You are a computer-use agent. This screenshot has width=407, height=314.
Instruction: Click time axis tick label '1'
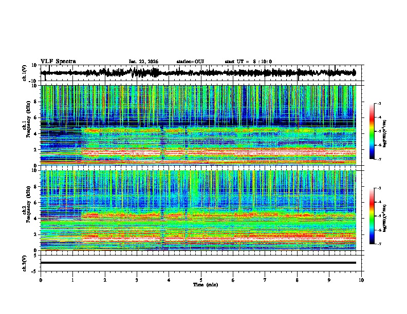click(72, 280)
